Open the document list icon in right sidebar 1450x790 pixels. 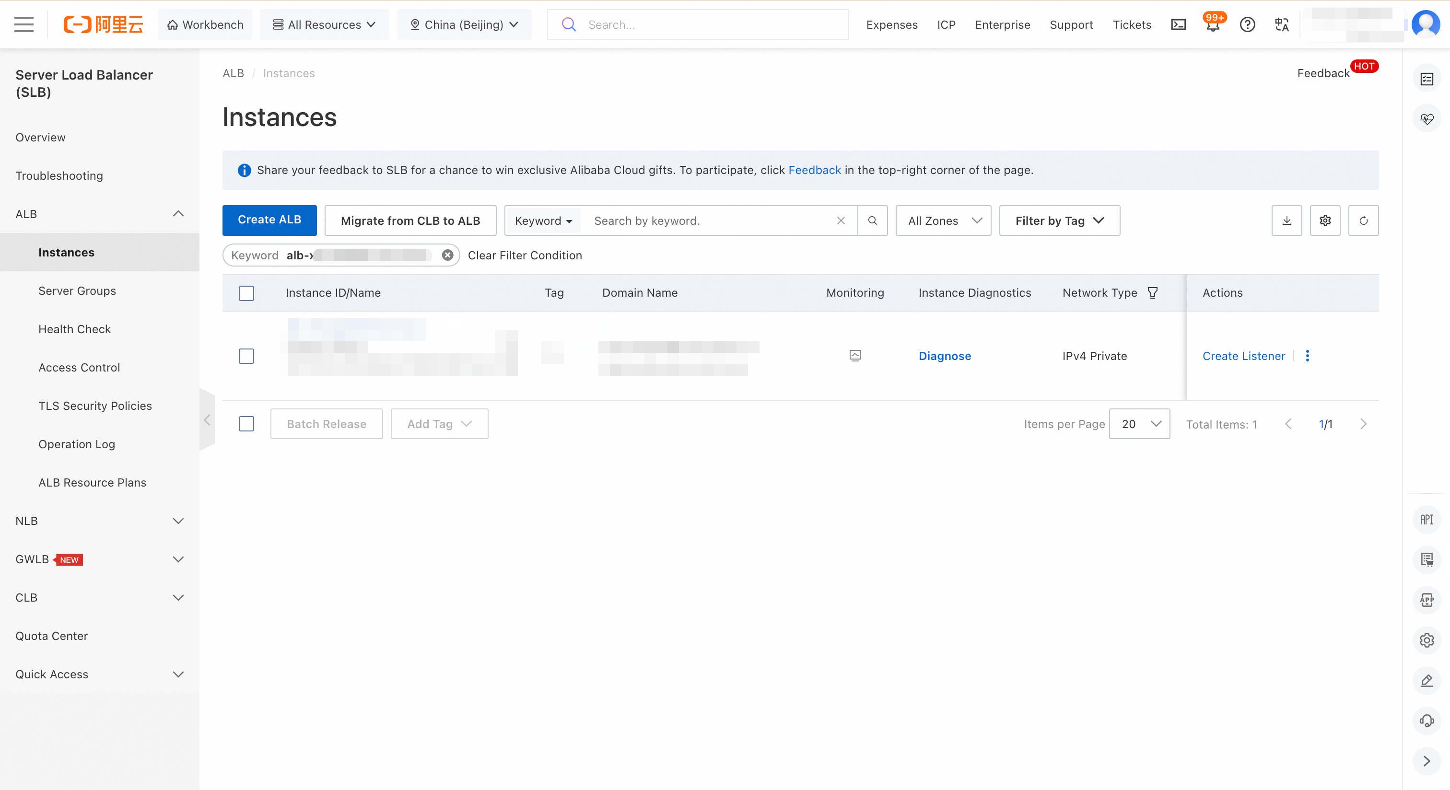pos(1427,559)
